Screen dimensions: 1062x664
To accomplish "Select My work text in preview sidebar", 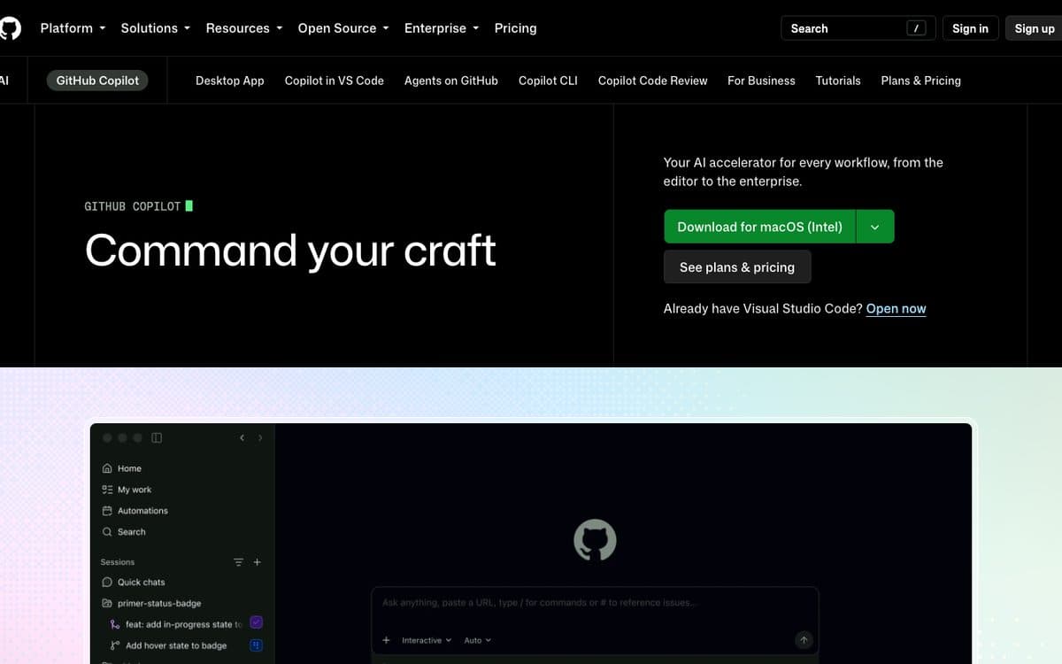I will [x=135, y=490].
